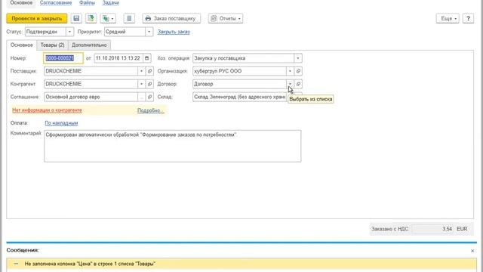Switch to the Дополнительно tab
This screenshot has width=483, height=272.
click(x=89, y=45)
